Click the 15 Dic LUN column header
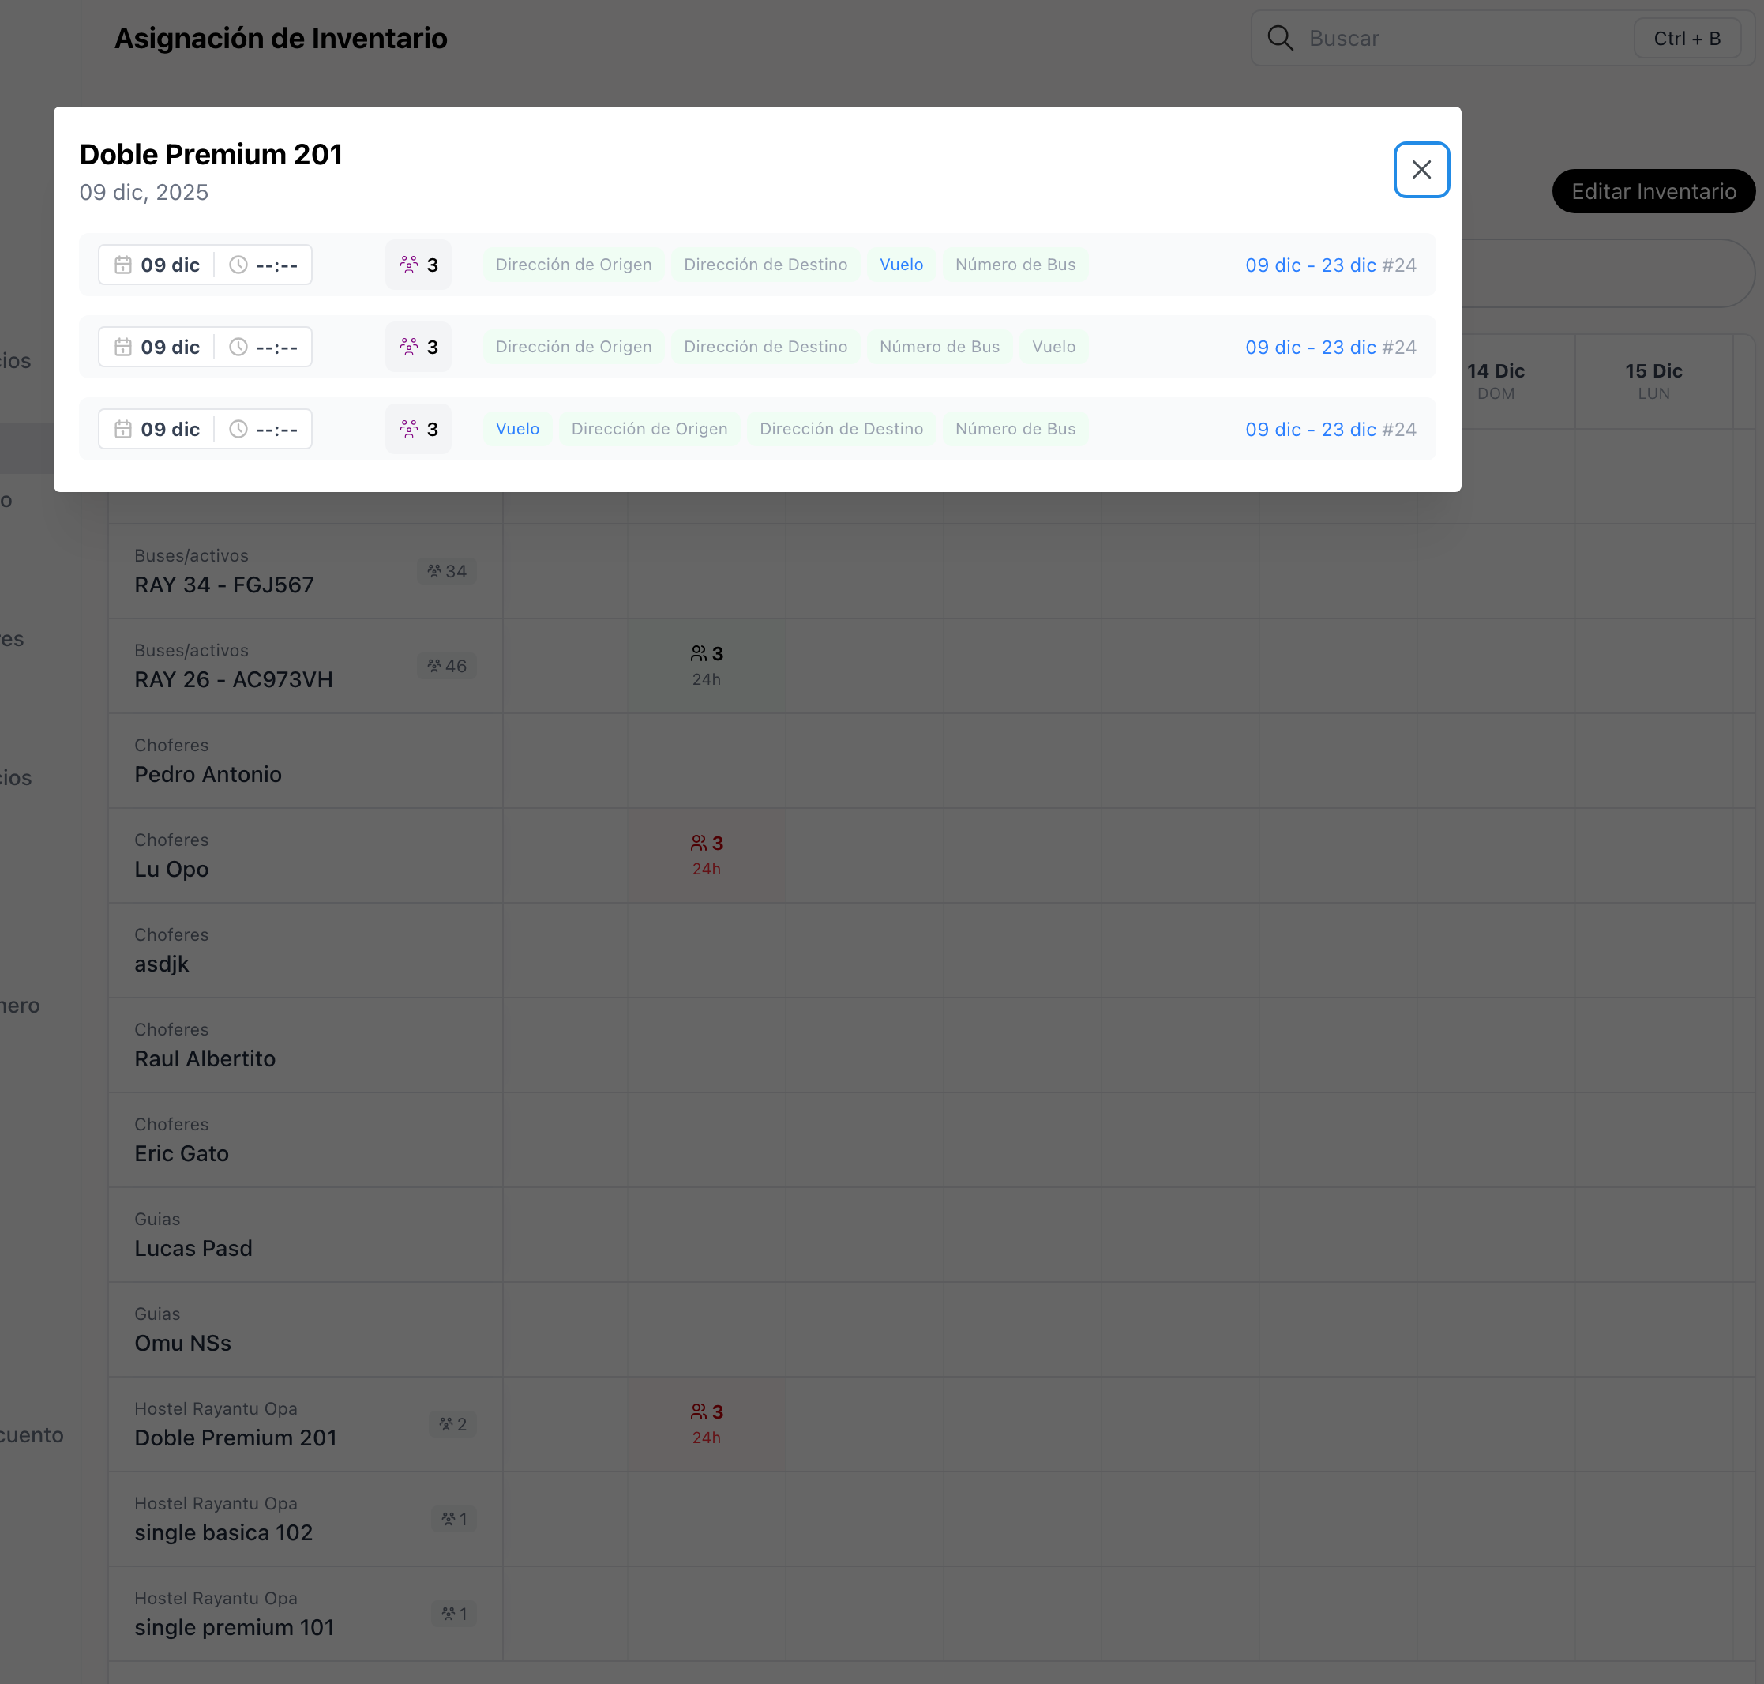This screenshot has height=1684, width=1764. [1653, 381]
